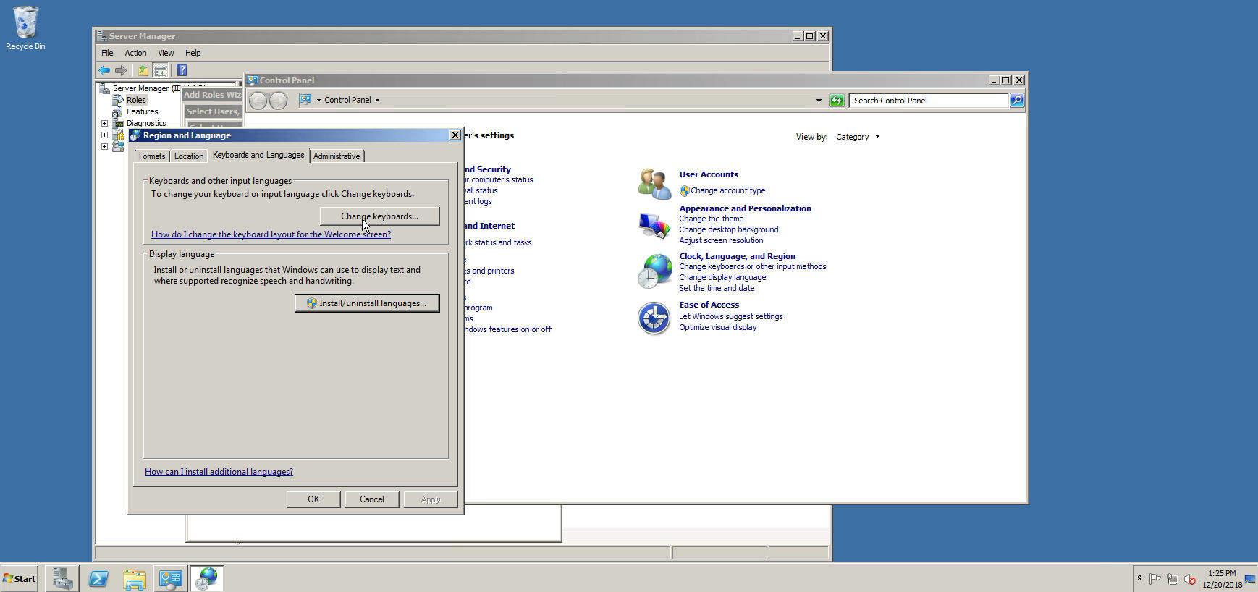Click the Clock, Language, and Region globe icon
Screen dimensions: 1258x592
coord(654,271)
